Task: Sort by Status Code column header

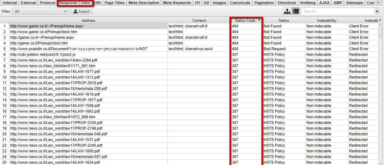Action: [x=245, y=21]
